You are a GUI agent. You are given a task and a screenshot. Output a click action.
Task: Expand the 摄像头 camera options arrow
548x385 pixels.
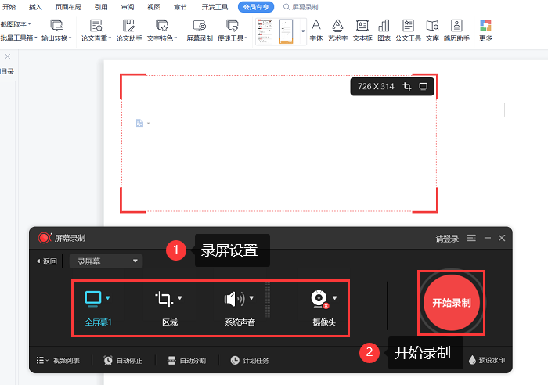[x=335, y=297]
